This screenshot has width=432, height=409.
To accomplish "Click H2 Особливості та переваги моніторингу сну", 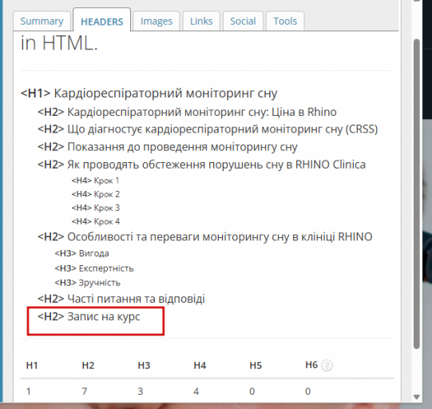I will [205, 236].
